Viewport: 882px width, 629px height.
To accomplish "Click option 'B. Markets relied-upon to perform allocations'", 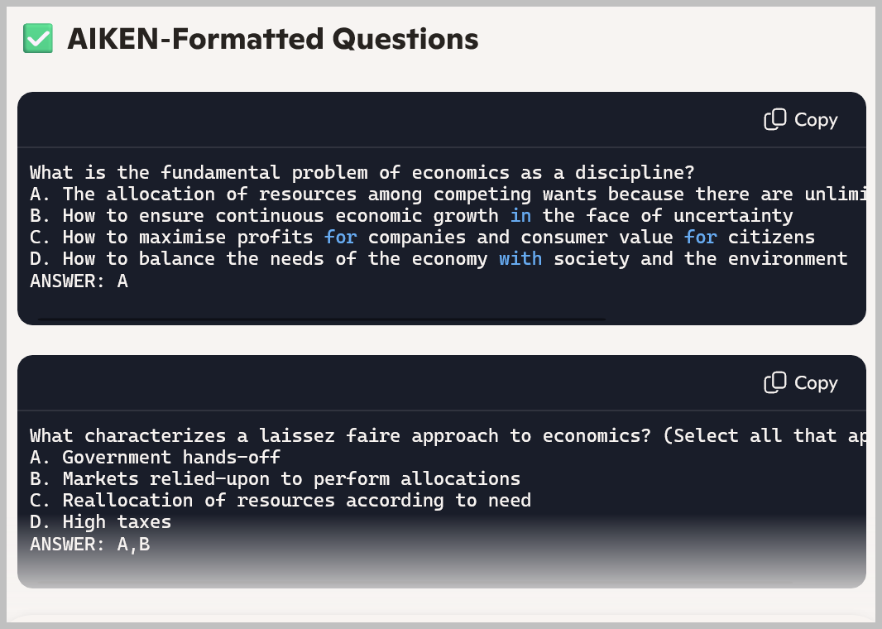I will point(273,478).
